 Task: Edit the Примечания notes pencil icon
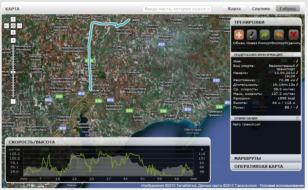[297, 118]
